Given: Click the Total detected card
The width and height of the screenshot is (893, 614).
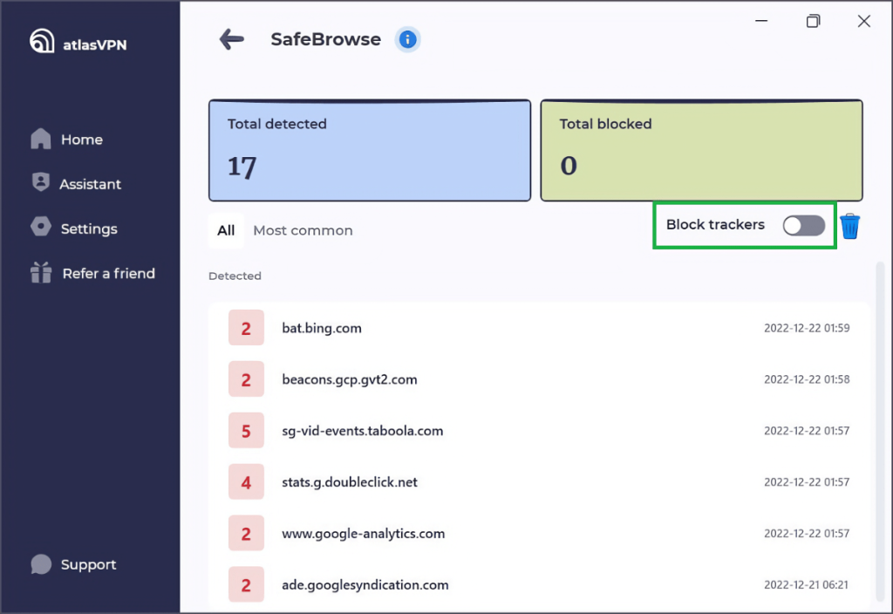Looking at the screenshot, I should 370,150.
